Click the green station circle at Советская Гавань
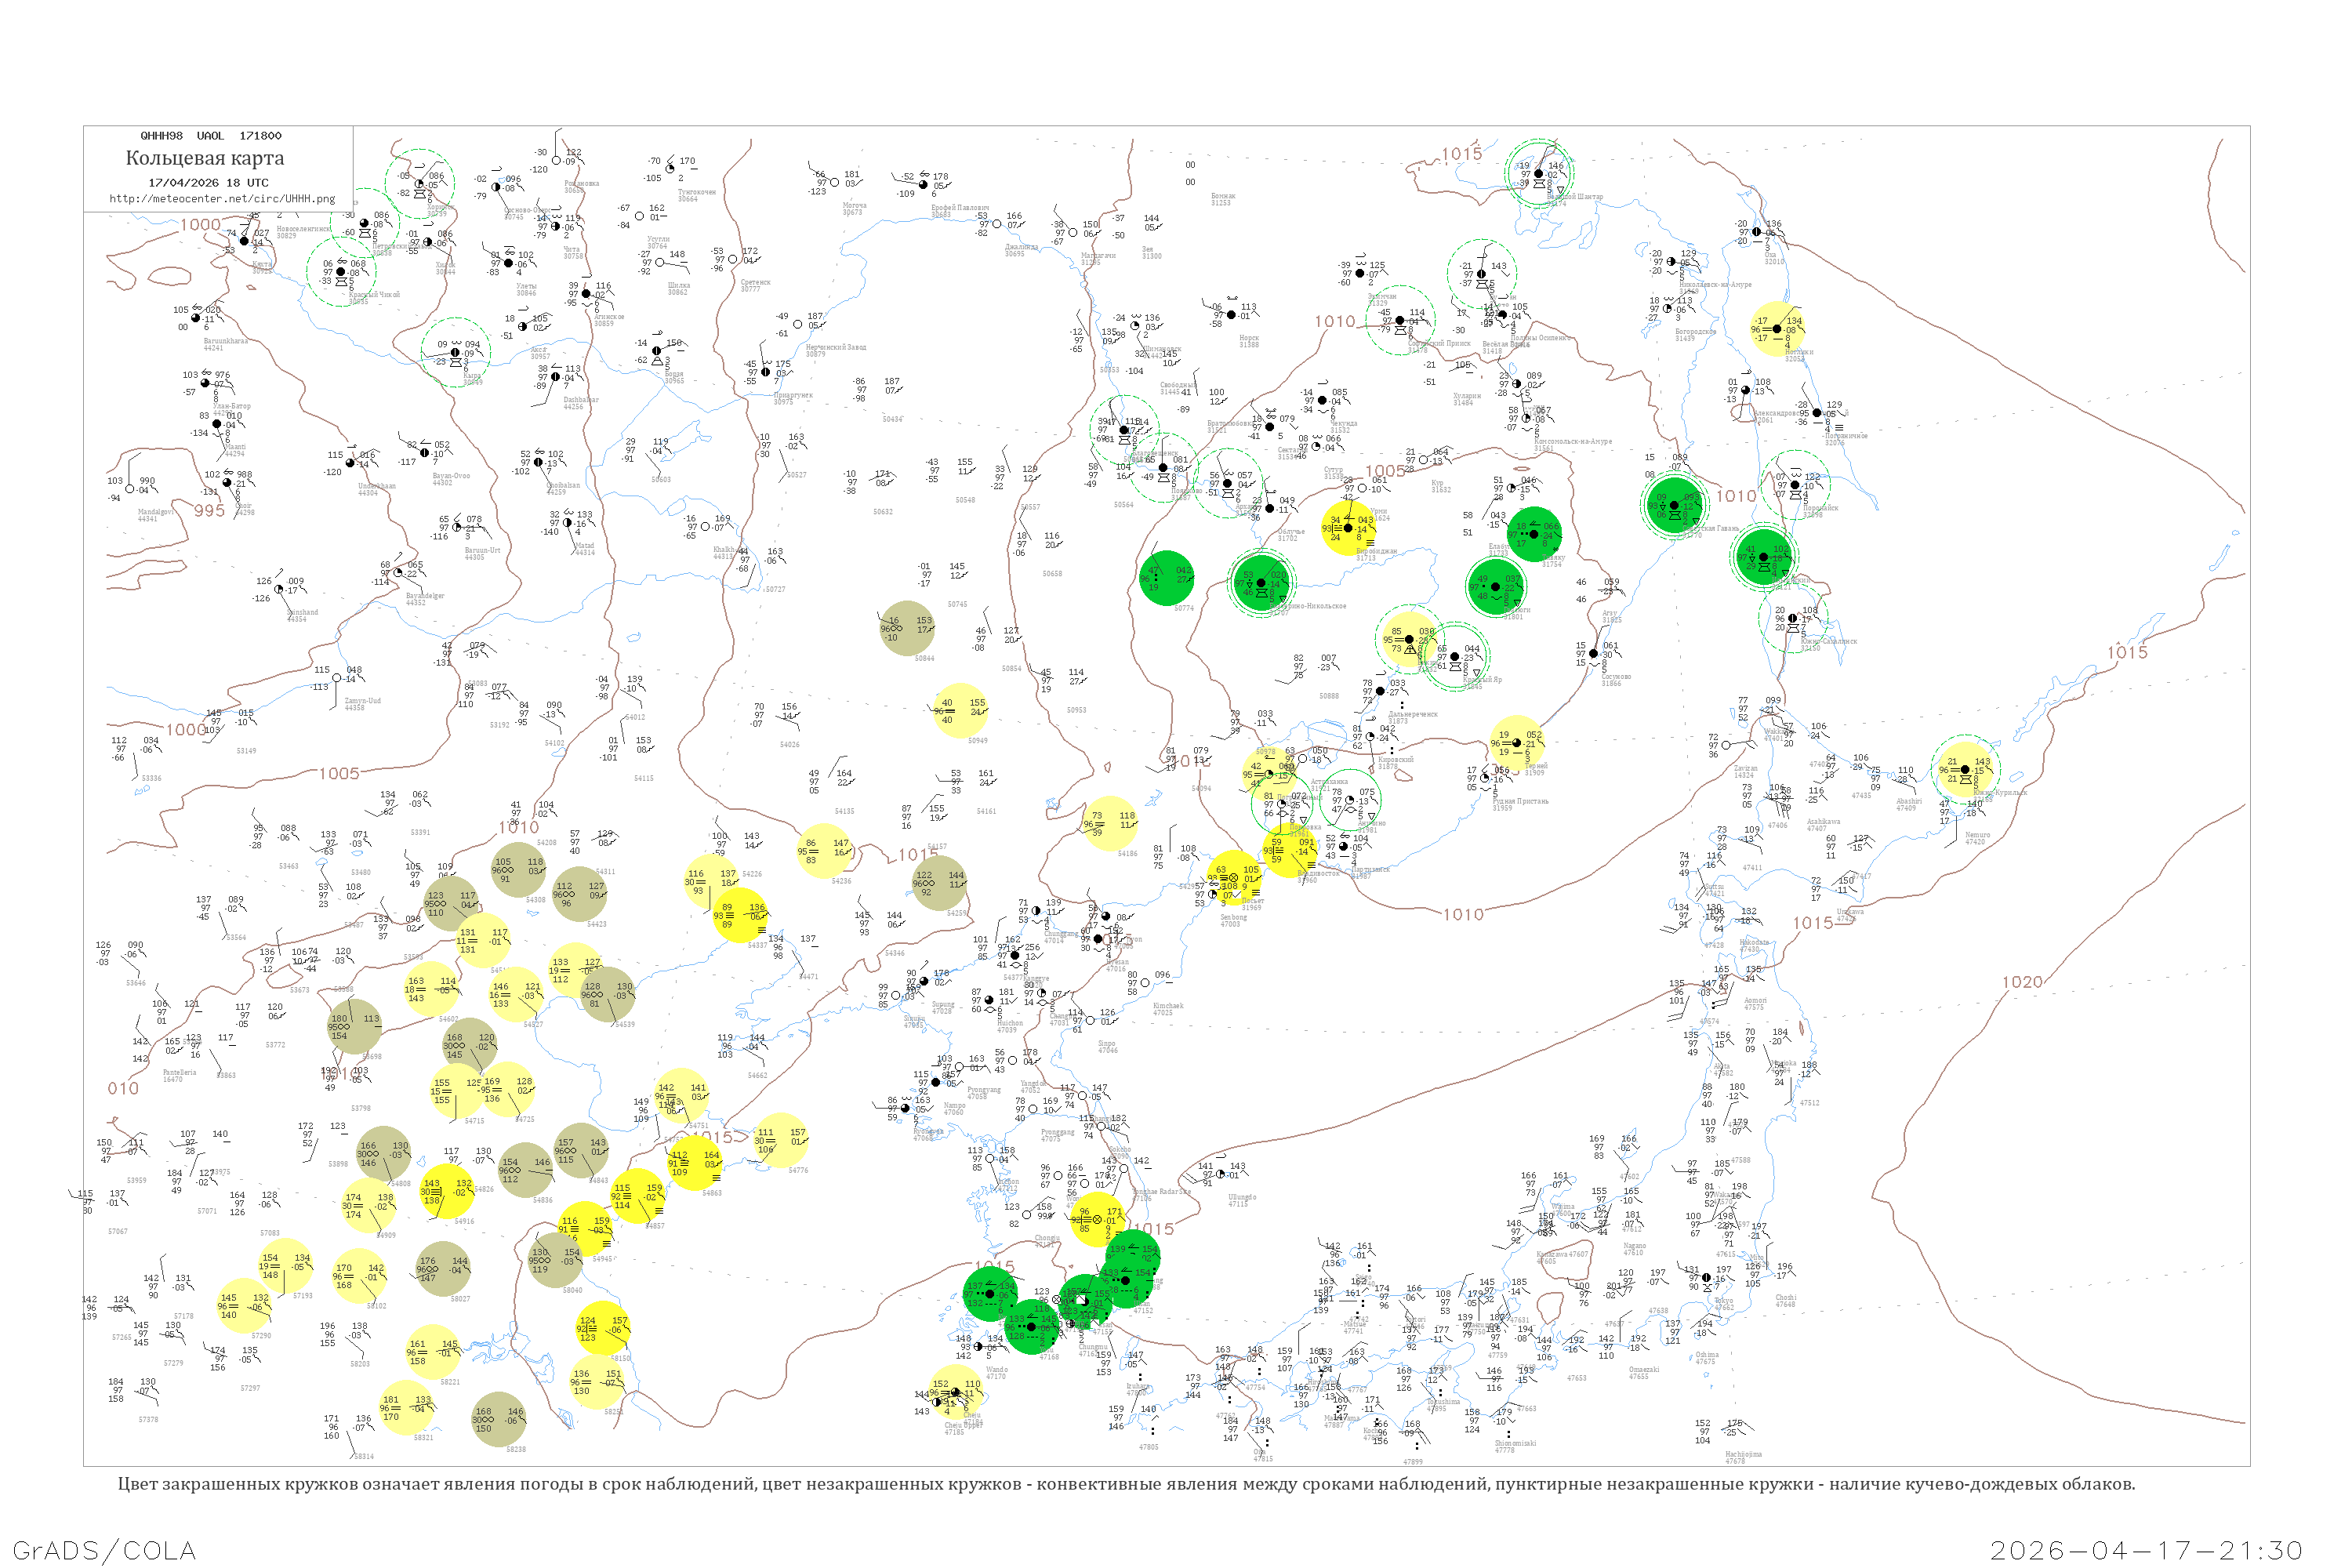The width and height of the screenshot is (2352, 1568). (1674, 506)
